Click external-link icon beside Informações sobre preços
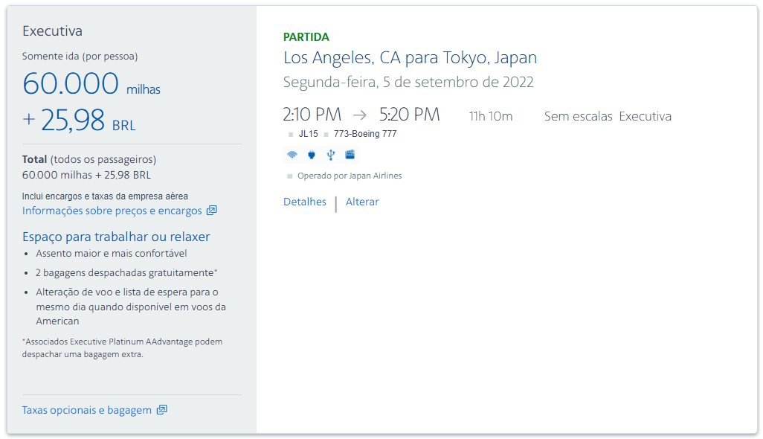The height and width of the screenshot is (439, 763). [x=212, y=211]
